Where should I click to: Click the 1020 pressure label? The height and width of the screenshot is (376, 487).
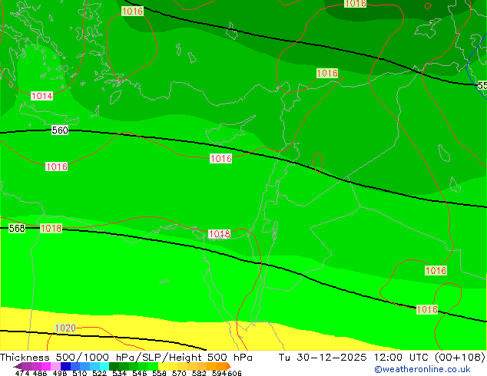click(65, 328)
